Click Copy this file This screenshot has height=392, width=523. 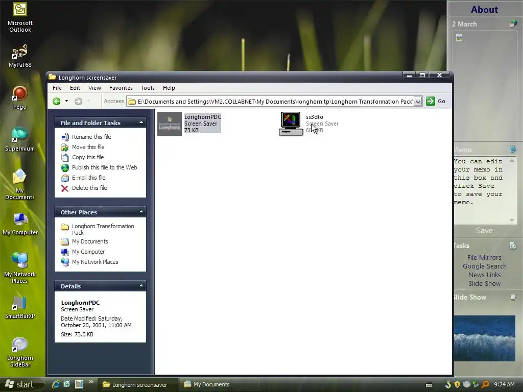click(88, 157)
